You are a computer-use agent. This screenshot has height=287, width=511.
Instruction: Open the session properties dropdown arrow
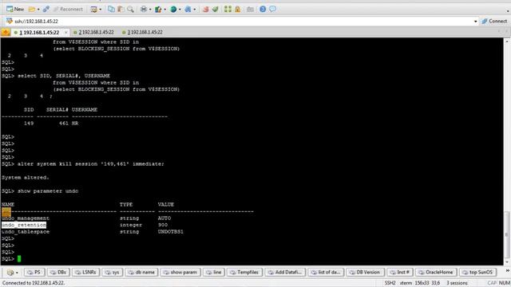(100, 10)
